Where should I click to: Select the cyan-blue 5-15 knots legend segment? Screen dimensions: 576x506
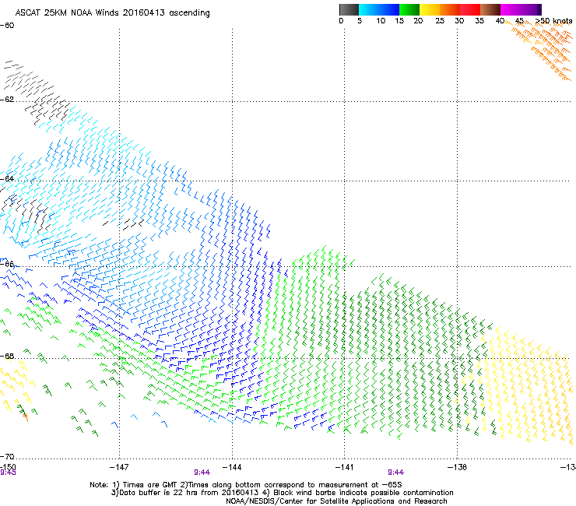[x=379, y=9]
